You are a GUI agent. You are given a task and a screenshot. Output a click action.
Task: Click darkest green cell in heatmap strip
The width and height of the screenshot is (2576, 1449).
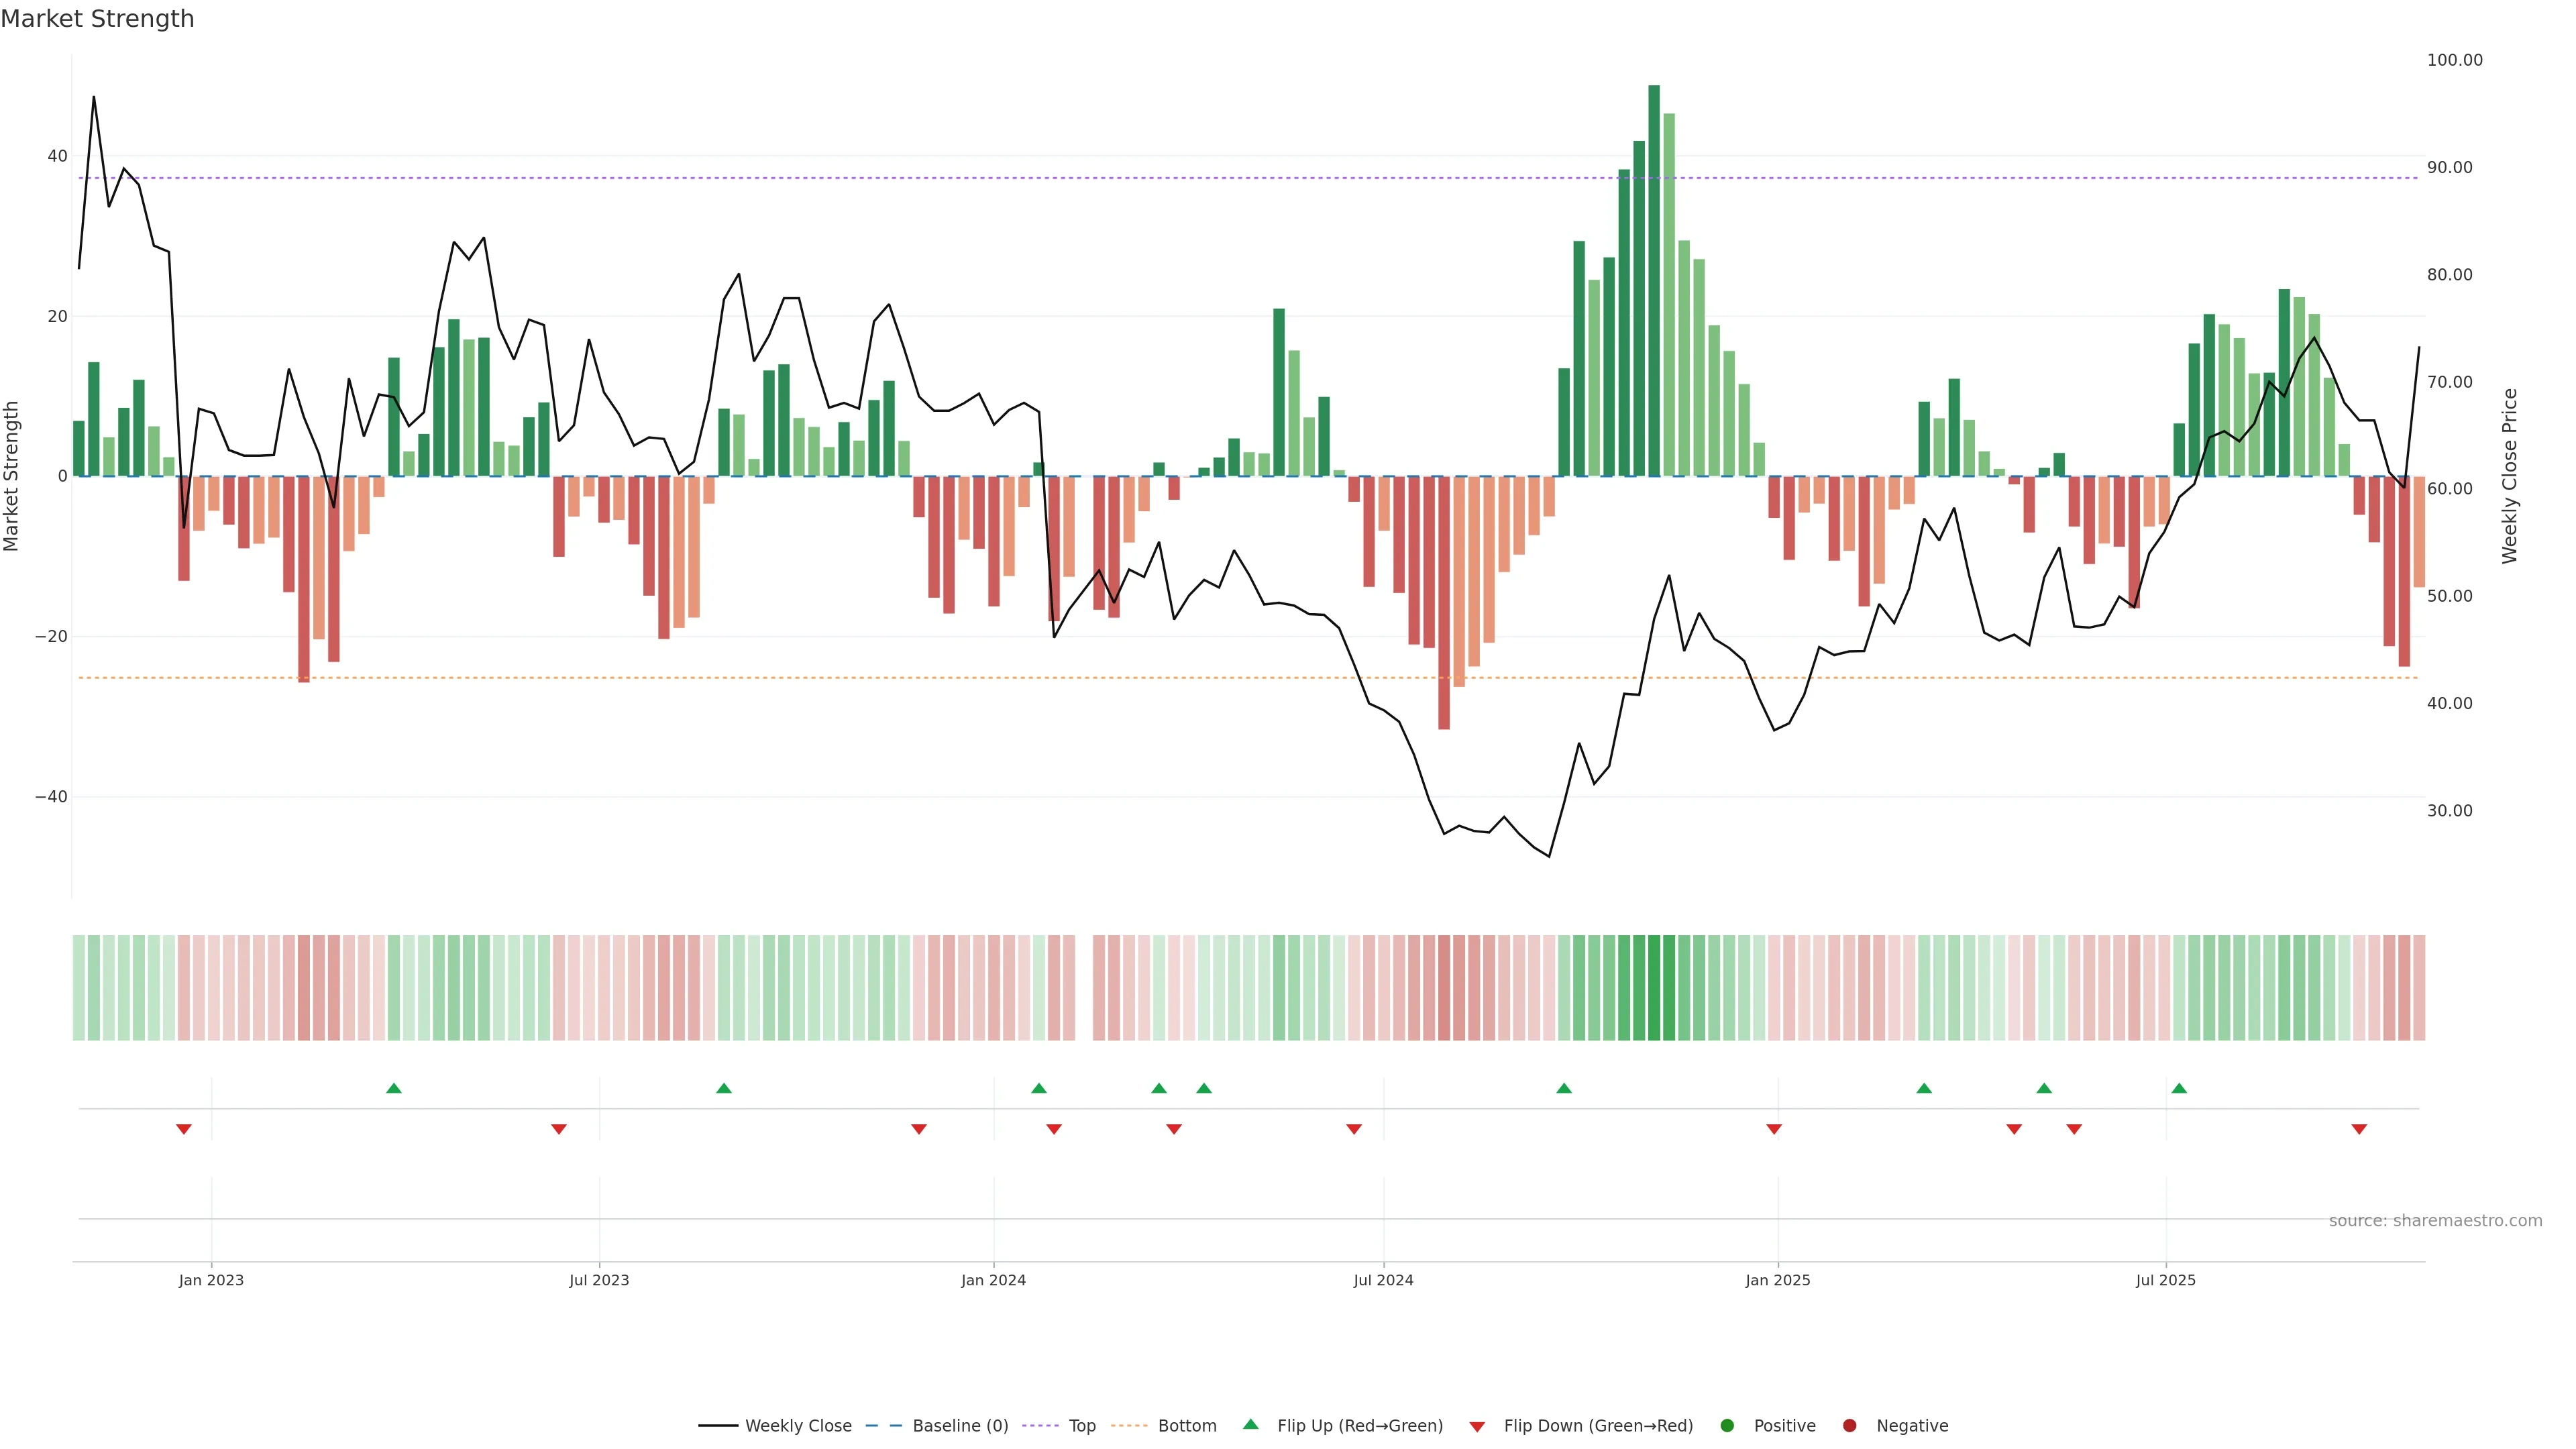tap(1654, 988)
